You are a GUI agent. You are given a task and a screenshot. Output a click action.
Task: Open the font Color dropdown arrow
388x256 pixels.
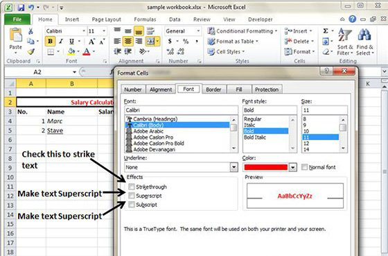(x=292, y=167)
